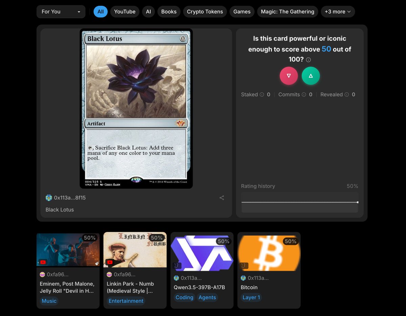Vote down with the red triangle button
The image size is (406, 316).
[289, 76]
